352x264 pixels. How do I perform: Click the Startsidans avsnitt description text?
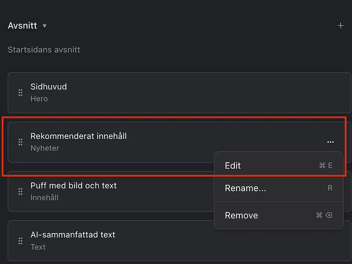coord(44,50)
